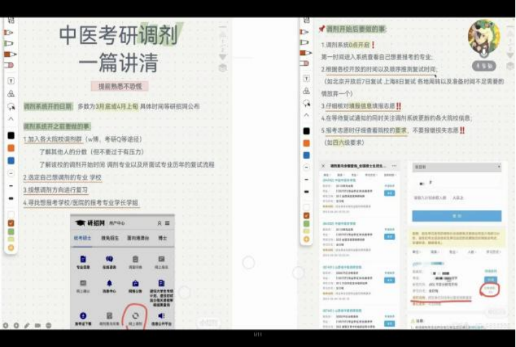This screenshot has height=347, width=516.
Task: Click the shapes tool in left toolbar
Action: point(10,93)
